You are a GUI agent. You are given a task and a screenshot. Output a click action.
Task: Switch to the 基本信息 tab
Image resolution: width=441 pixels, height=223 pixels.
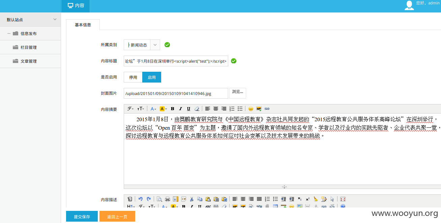83,25
